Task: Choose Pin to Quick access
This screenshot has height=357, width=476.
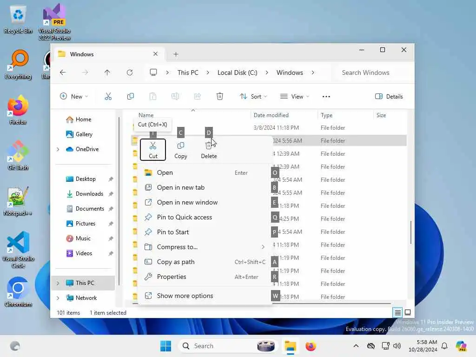Action: pyautogui.click(x=205, y=217)
